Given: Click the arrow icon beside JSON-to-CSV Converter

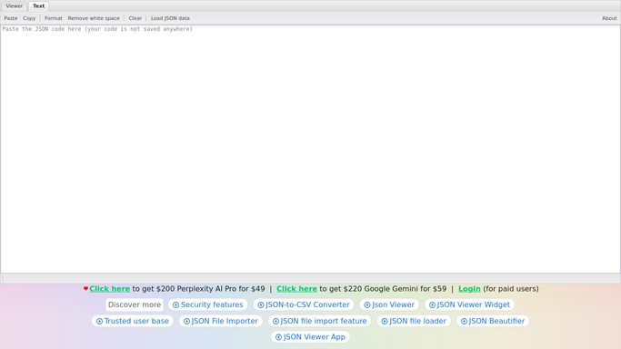Looking at the screenshot, I should tap(261, 305).
